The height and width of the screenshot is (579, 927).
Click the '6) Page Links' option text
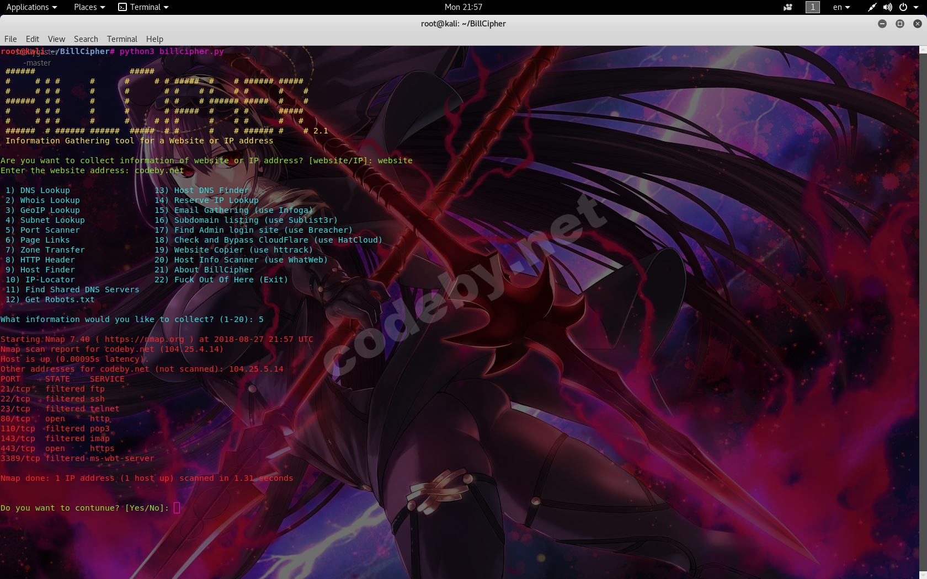[38, 240]
